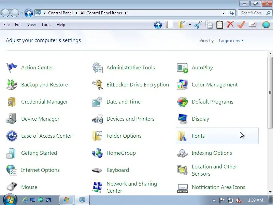Open the HomeGroup spheres icon
The image size is (273, 205).
pos(97,153)
